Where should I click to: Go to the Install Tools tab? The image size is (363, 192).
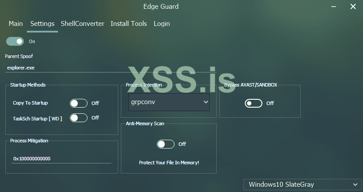[x=129, y=24]
